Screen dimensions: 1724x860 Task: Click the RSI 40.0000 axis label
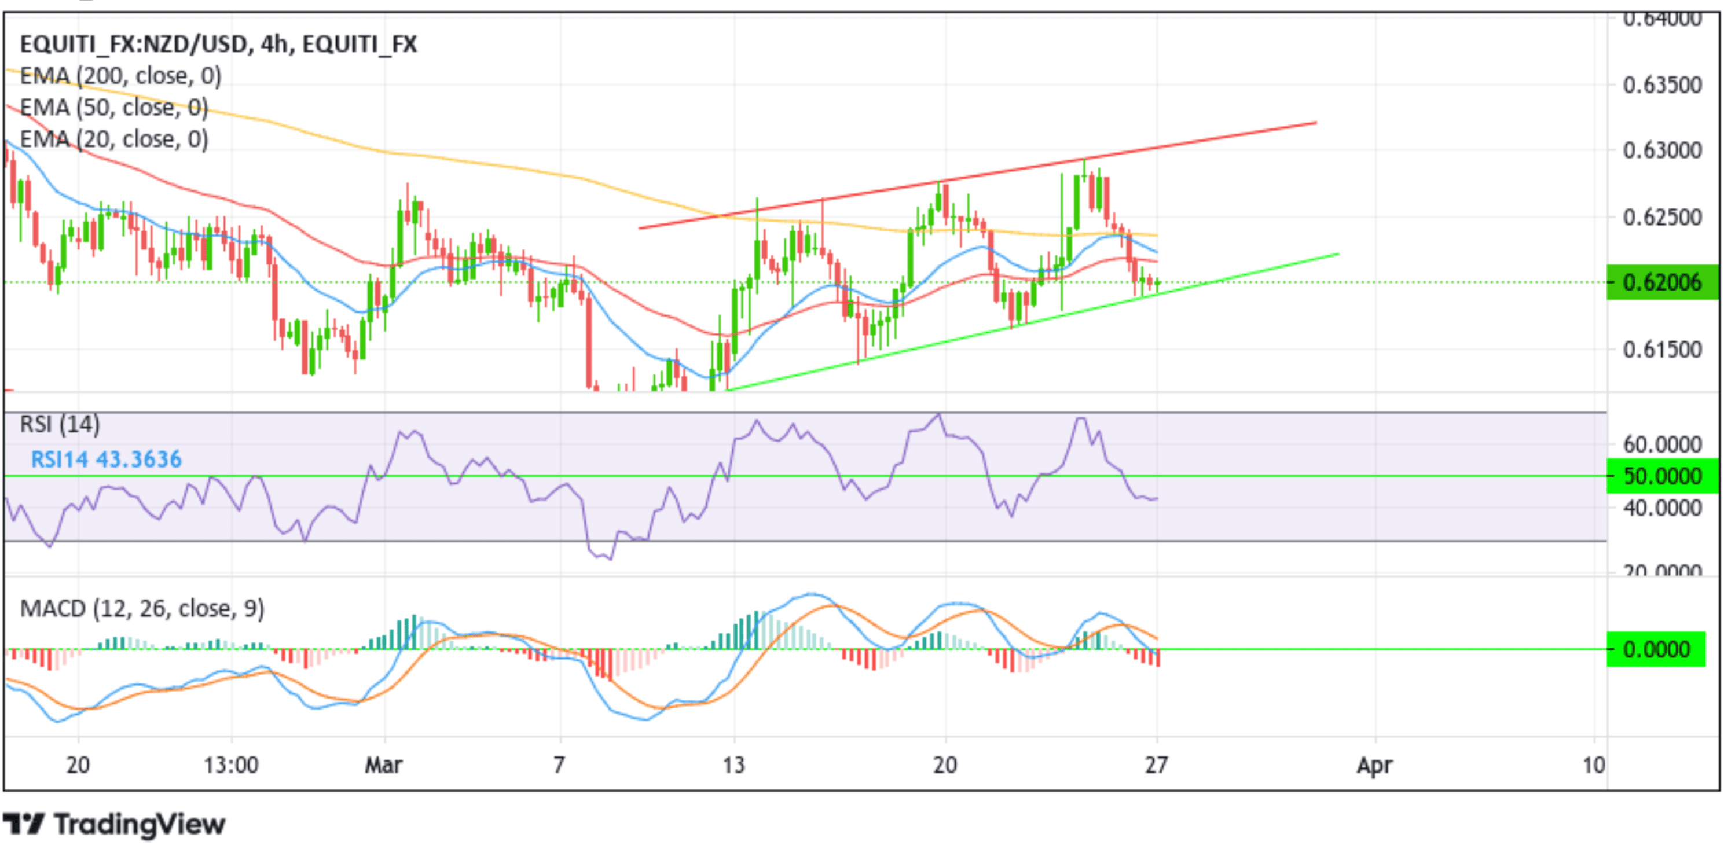tap(1663, 508)
